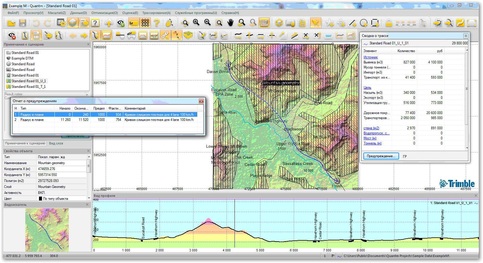
Task: Click the green terrain block icon
Action: (187, 36)
